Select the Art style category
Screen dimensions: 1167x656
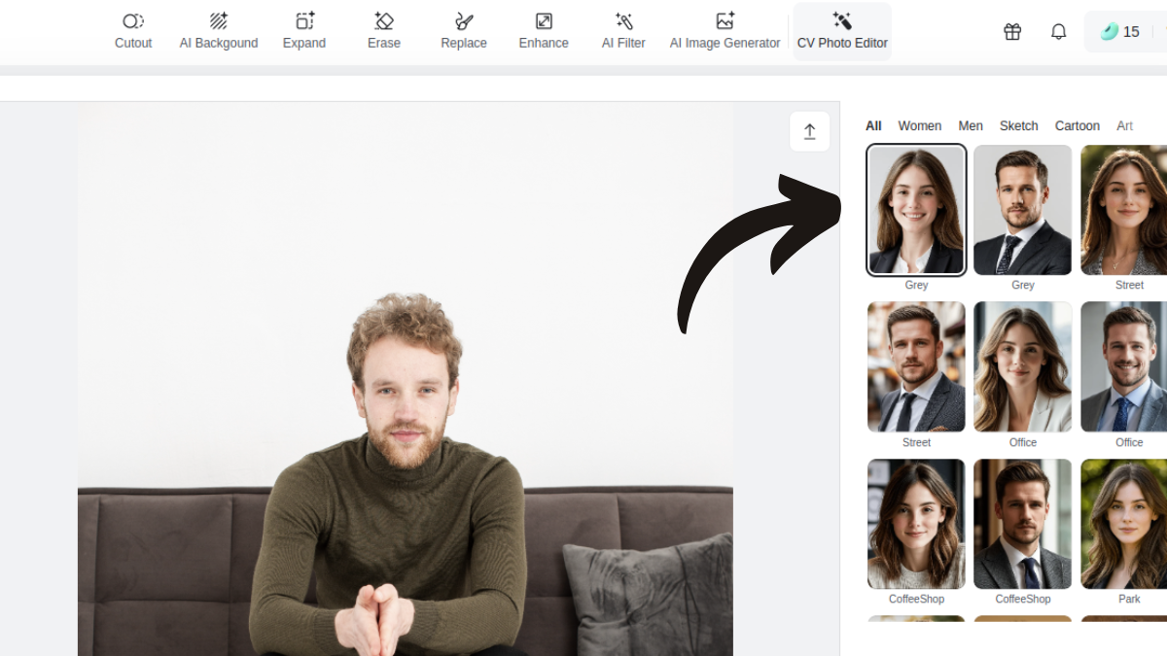[1125, 125]
